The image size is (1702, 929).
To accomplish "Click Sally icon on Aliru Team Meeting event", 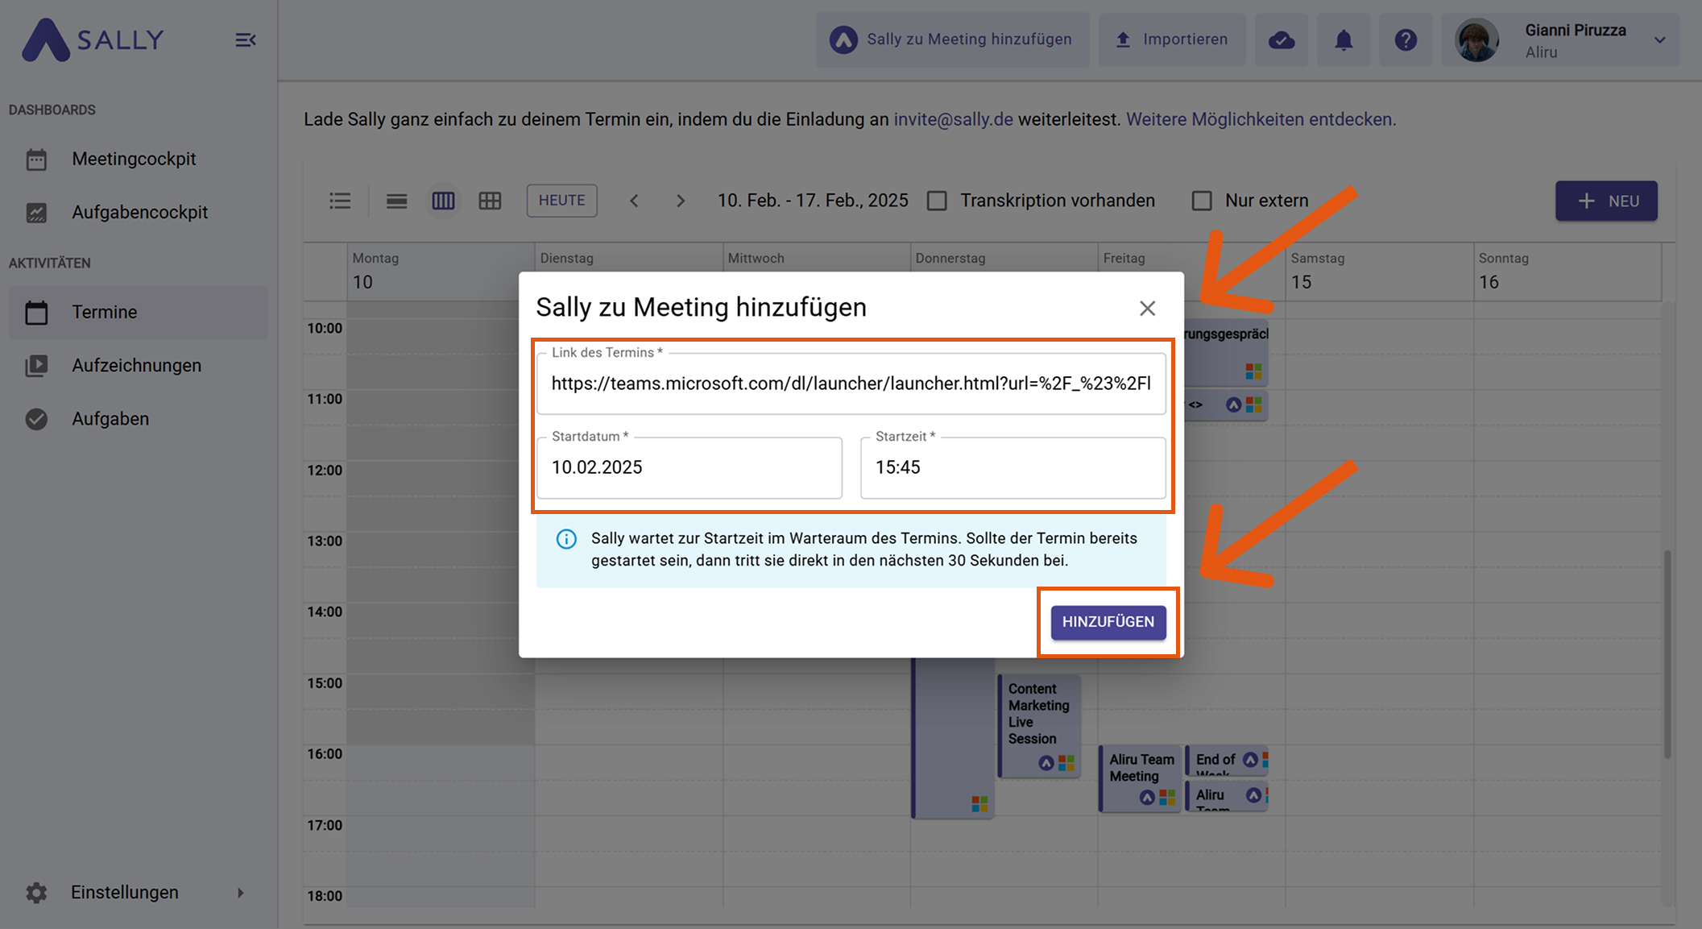I will pos(1147,798).
